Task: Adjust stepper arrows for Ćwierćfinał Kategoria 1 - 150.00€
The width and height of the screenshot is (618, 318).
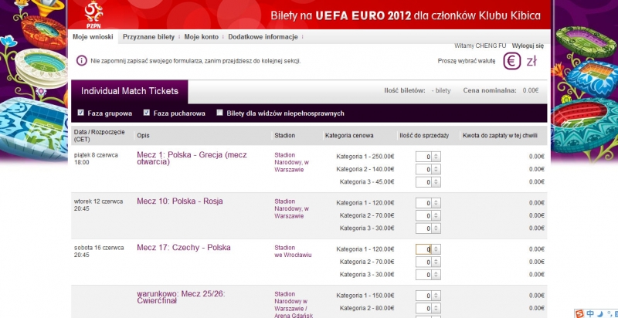Action: 436,296
